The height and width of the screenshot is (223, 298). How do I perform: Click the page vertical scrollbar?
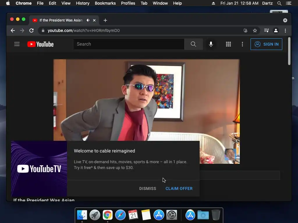tap(289, 51)
